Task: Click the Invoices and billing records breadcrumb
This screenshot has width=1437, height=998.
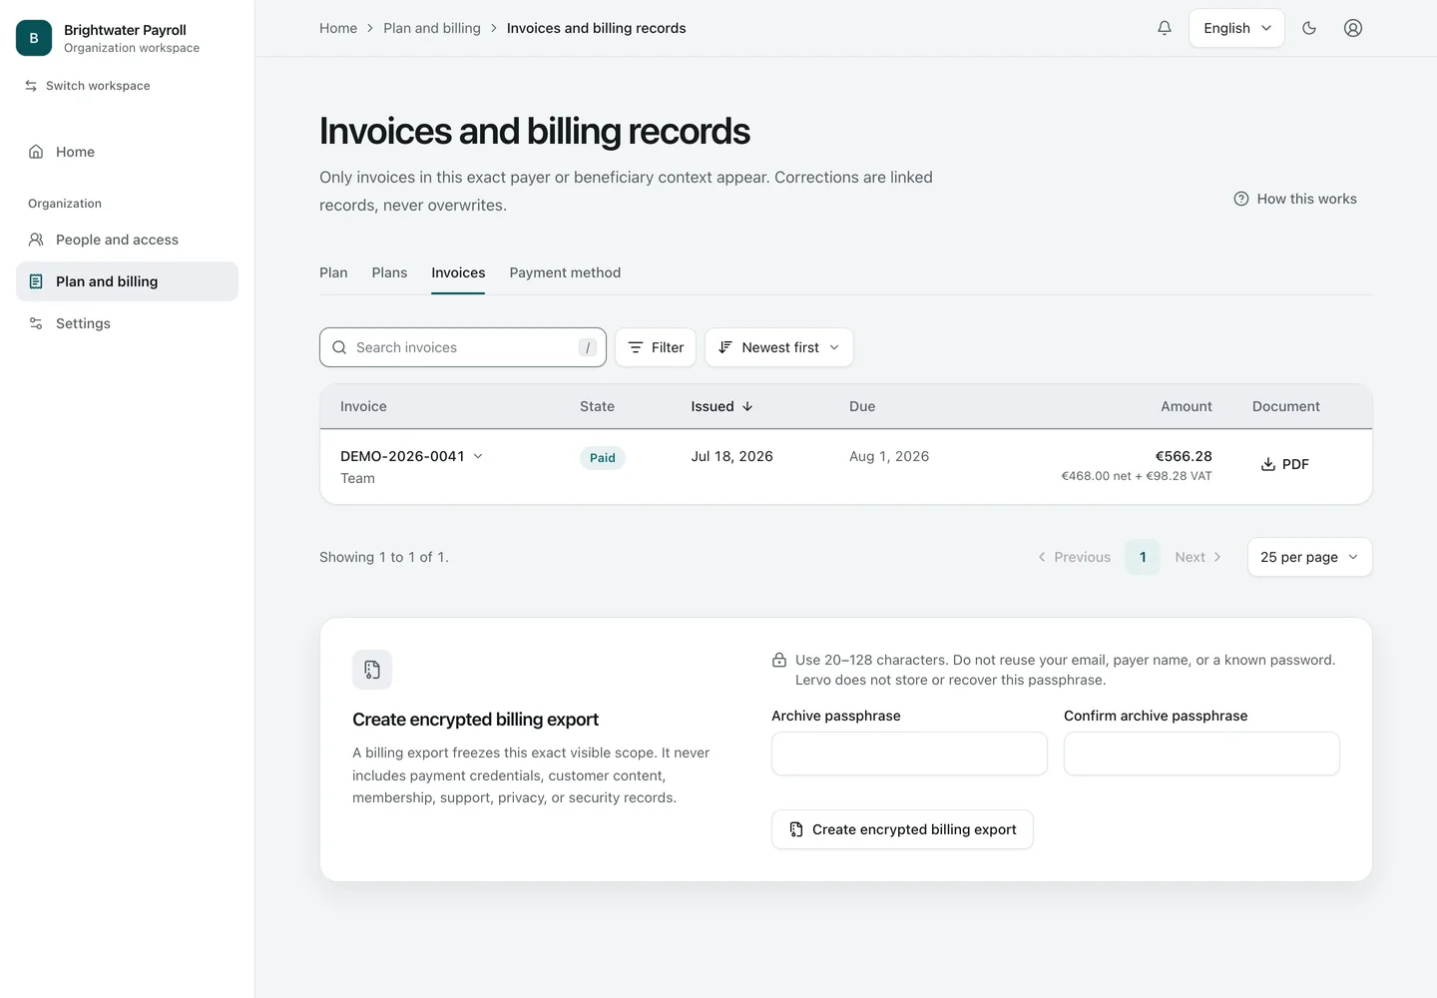Action: tap(597, 28)
